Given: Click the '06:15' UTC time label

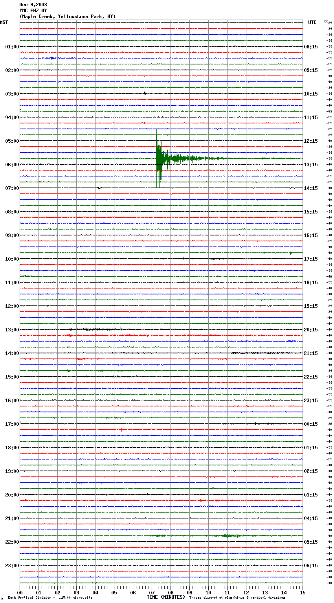Looking at the screenshot, I should tap(311, 566).
